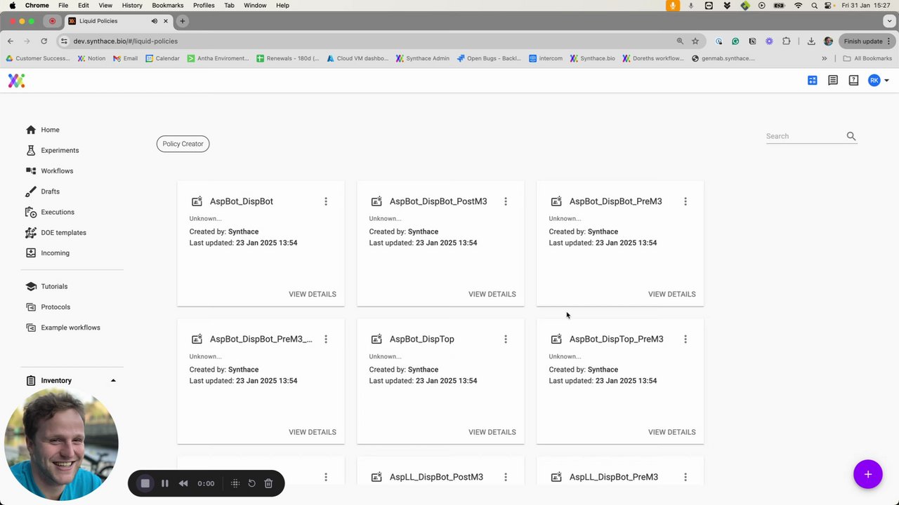
Task: Pause the screen recording
Action: pos(165,483)
